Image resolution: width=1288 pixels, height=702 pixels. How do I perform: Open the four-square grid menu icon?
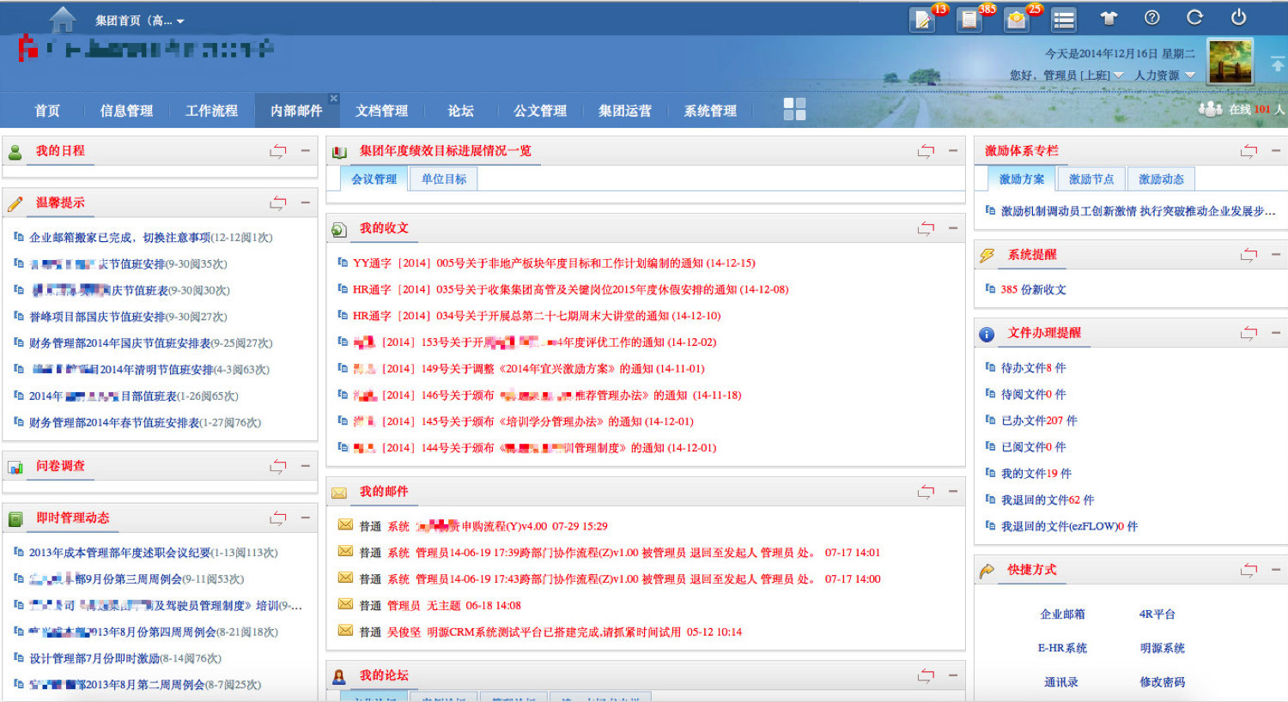click(x=794, y=109)
